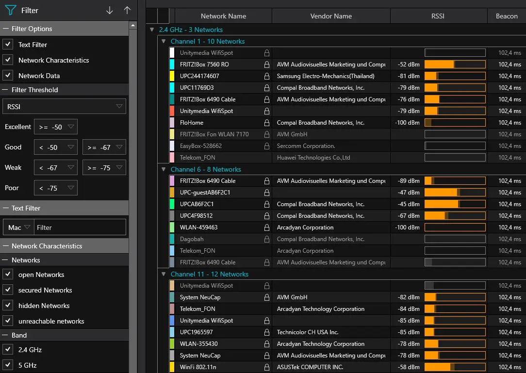Click lock icon for UPCAB6F2C1
This screenshot has height=373, width=526.
pyautogui.click(x=267, y=204)
